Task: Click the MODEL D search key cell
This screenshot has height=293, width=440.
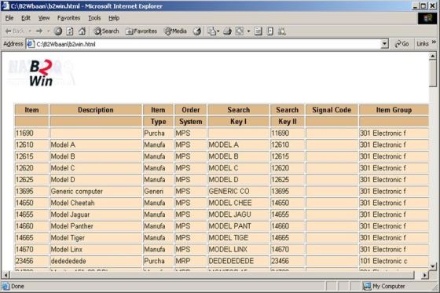Action: tap(238, 180)
